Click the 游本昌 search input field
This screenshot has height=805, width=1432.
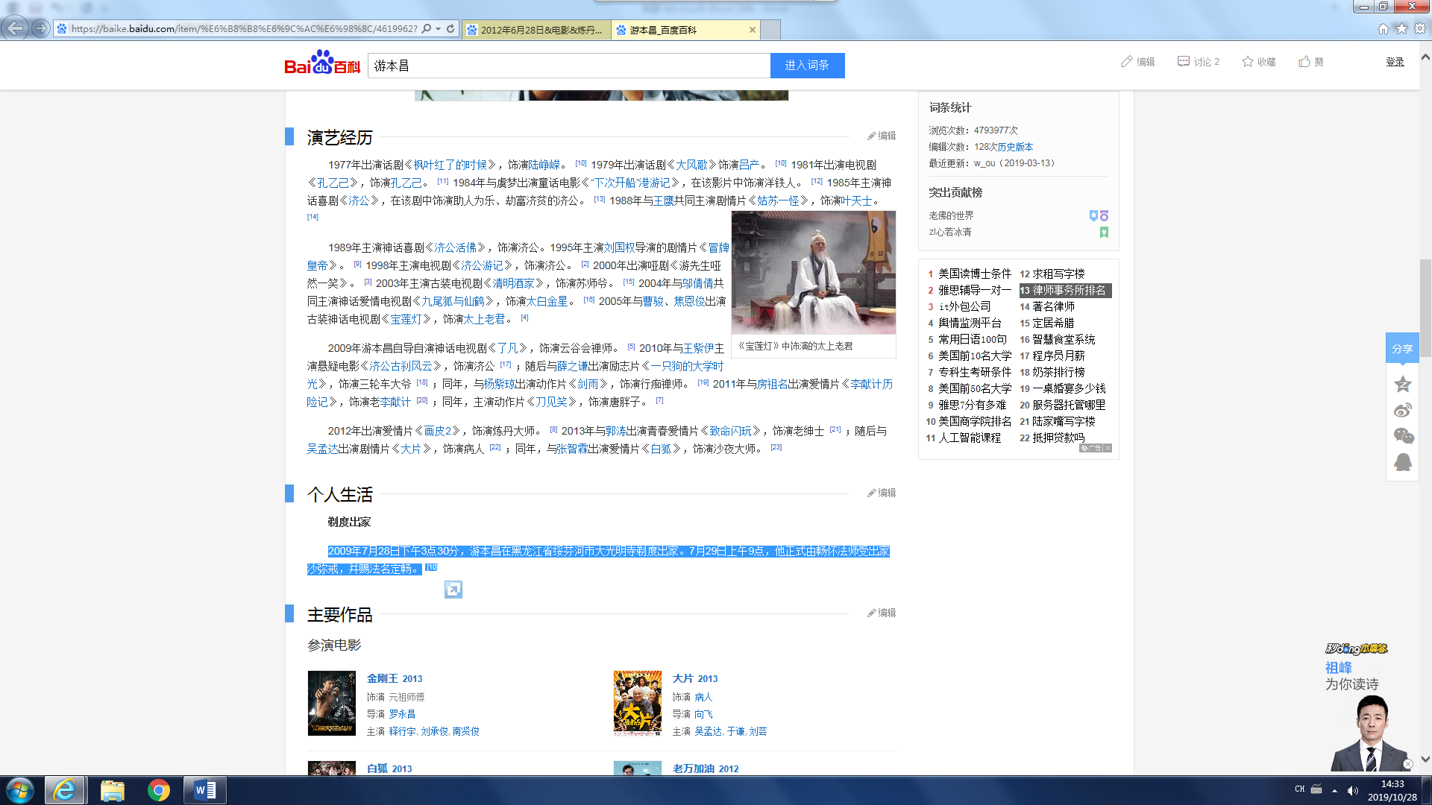tap(568, 66)
